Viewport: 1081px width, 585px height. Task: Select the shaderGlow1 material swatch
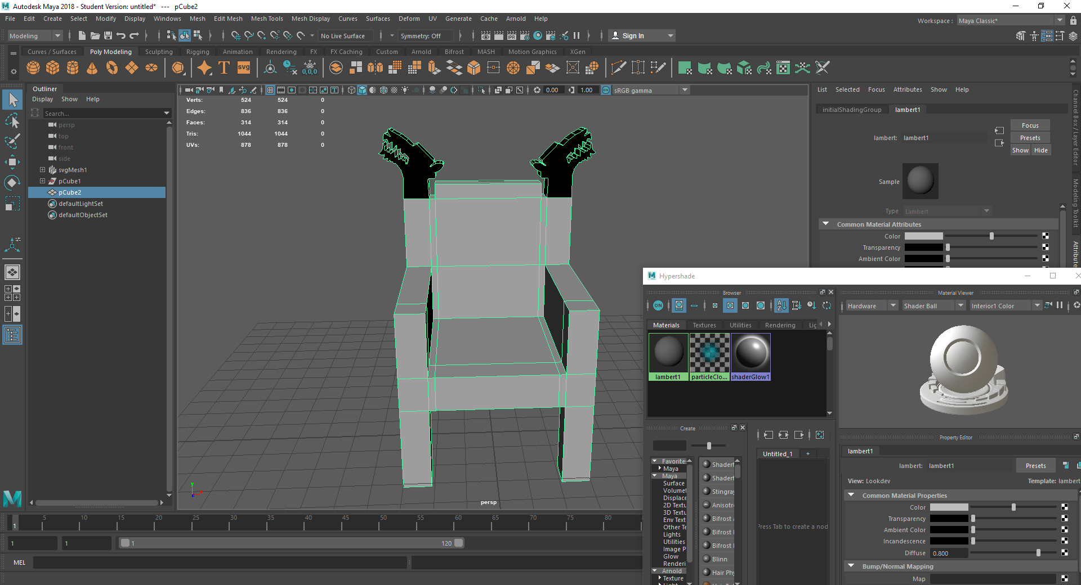tap(751, 357)
